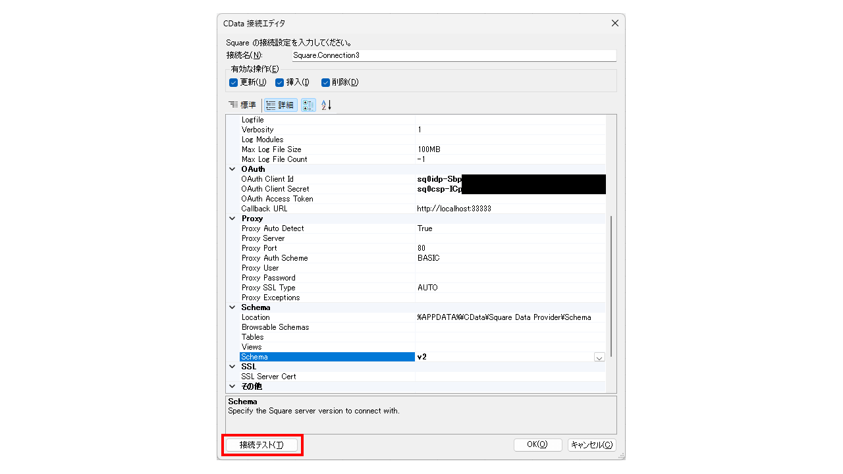Sort properties alphabetically with A-Z icon

pyautogui.click(x=326, y=105)
